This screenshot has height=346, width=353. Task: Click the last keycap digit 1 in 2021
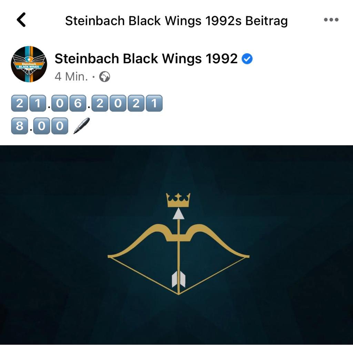[x=154, y=103]
